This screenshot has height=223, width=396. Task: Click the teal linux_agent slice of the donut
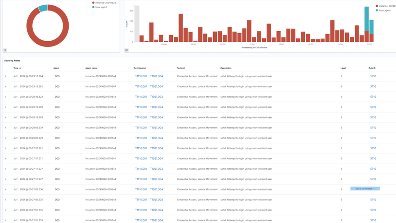pos(43,8)
